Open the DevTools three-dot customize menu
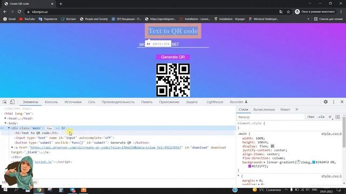The height and width of the screenshot is (194, 346). click(334, 102)
